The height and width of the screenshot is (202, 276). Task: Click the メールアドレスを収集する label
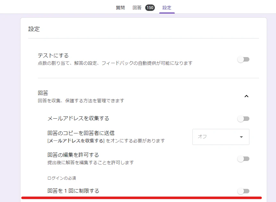point(78,118)
